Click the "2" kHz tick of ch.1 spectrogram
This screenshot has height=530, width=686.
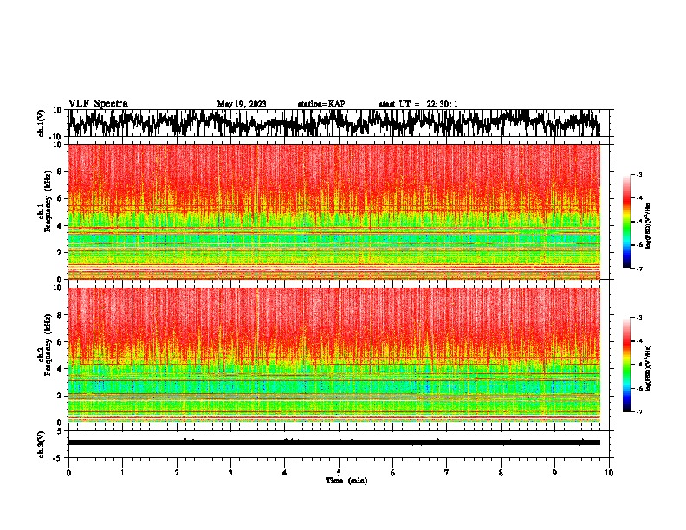tap(60, 253)
